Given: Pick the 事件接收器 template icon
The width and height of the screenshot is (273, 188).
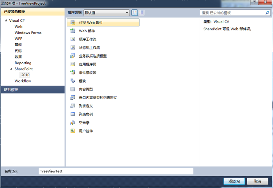Looking at the screenshot, I should (x=73, y=72).
